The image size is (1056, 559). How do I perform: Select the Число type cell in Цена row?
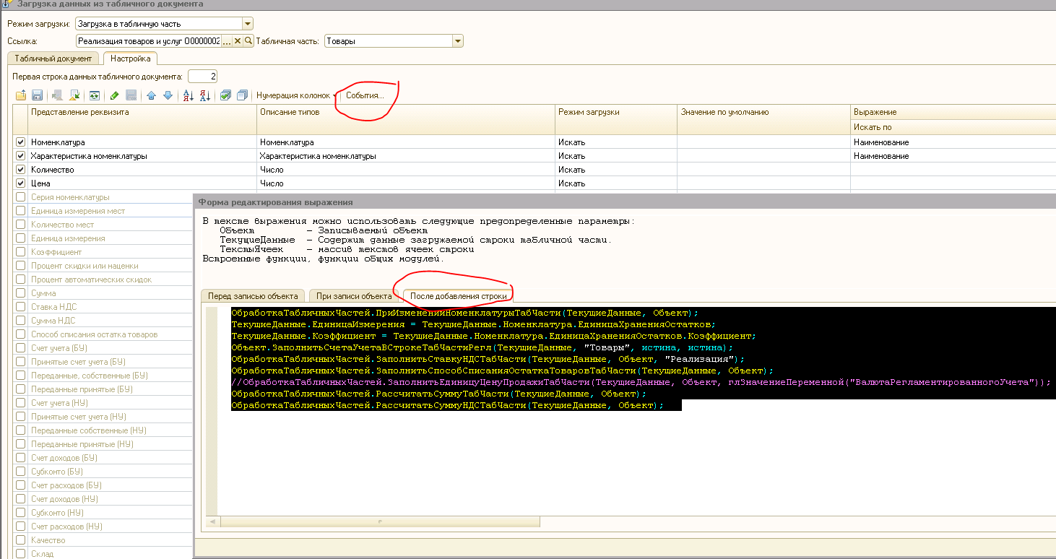point(407,183)
